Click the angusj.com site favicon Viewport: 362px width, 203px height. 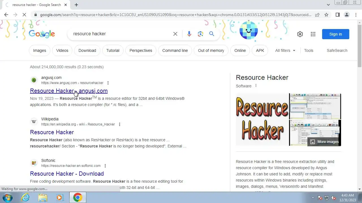click(x=34, y=80)
